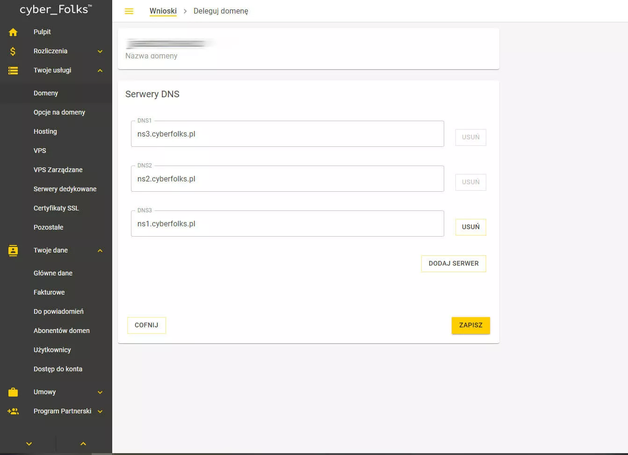Expand the Umowy section chevron
Screen dimensions: 628x455
[x=100, y=392]
